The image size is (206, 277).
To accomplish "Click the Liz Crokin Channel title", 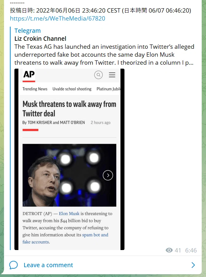I will 40,39.
